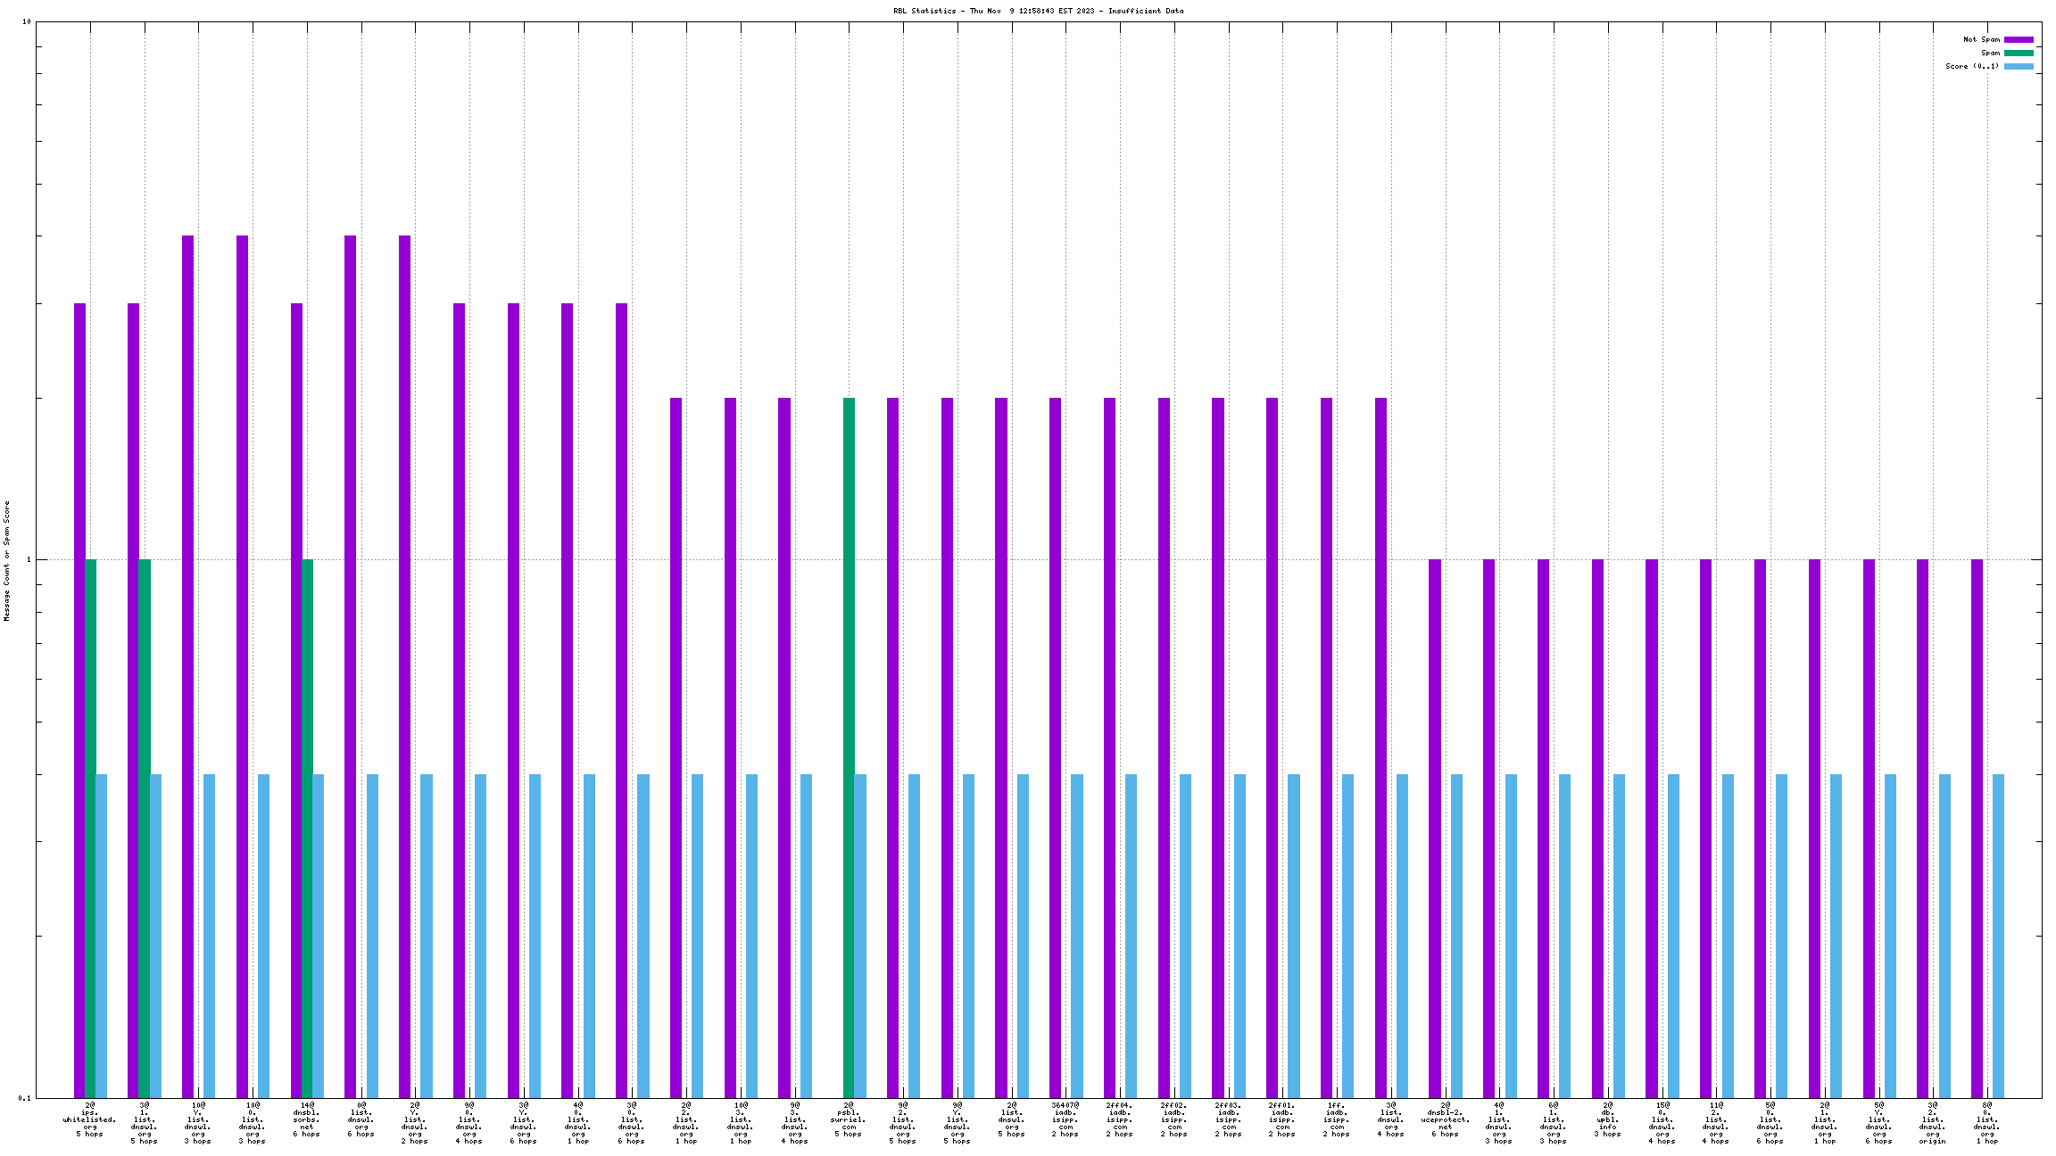Click the psbl.surriel.com x-axis label
The height and width of the screenshot is (1156, 2056).
(x=848, y=1119)
